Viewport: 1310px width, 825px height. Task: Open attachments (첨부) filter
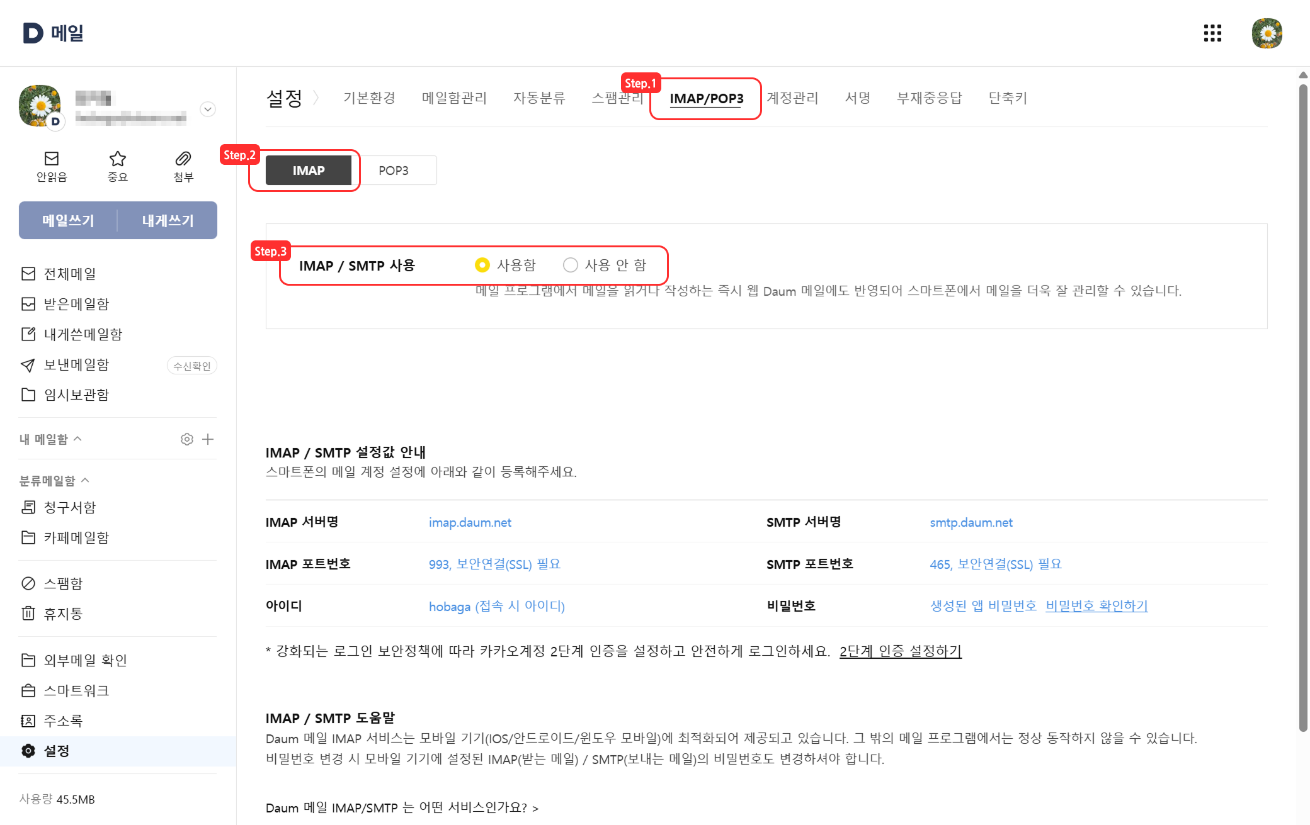coord(183,167)
